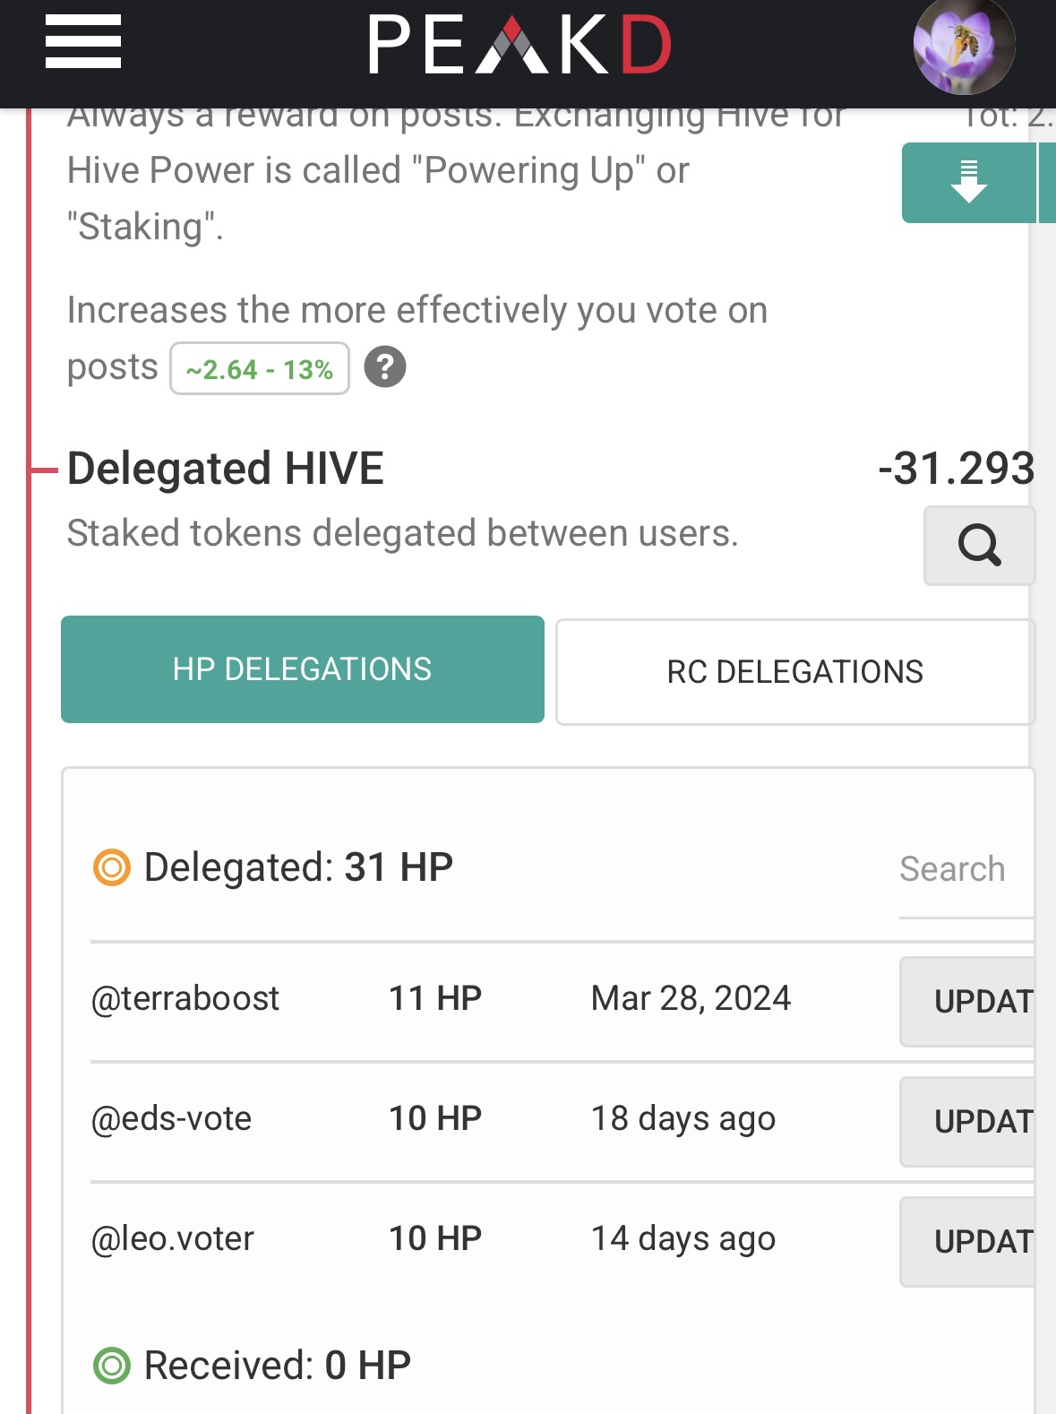Open the @eds-vote account link
Viewport: 1056px width, 1414px height.
(x=172, y=1118)
